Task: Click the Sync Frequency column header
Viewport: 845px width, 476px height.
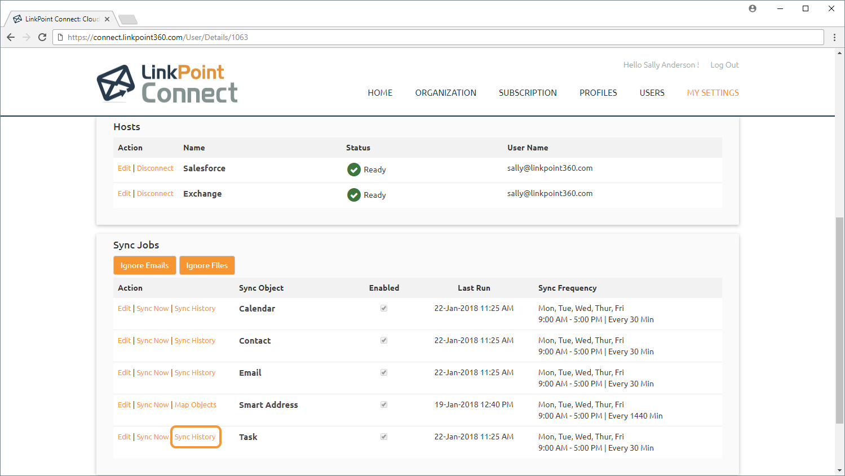Action: tap(567, 288)
